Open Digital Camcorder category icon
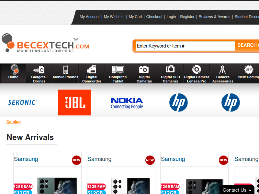This screenshot has width=259, height=194. point(92,70)
